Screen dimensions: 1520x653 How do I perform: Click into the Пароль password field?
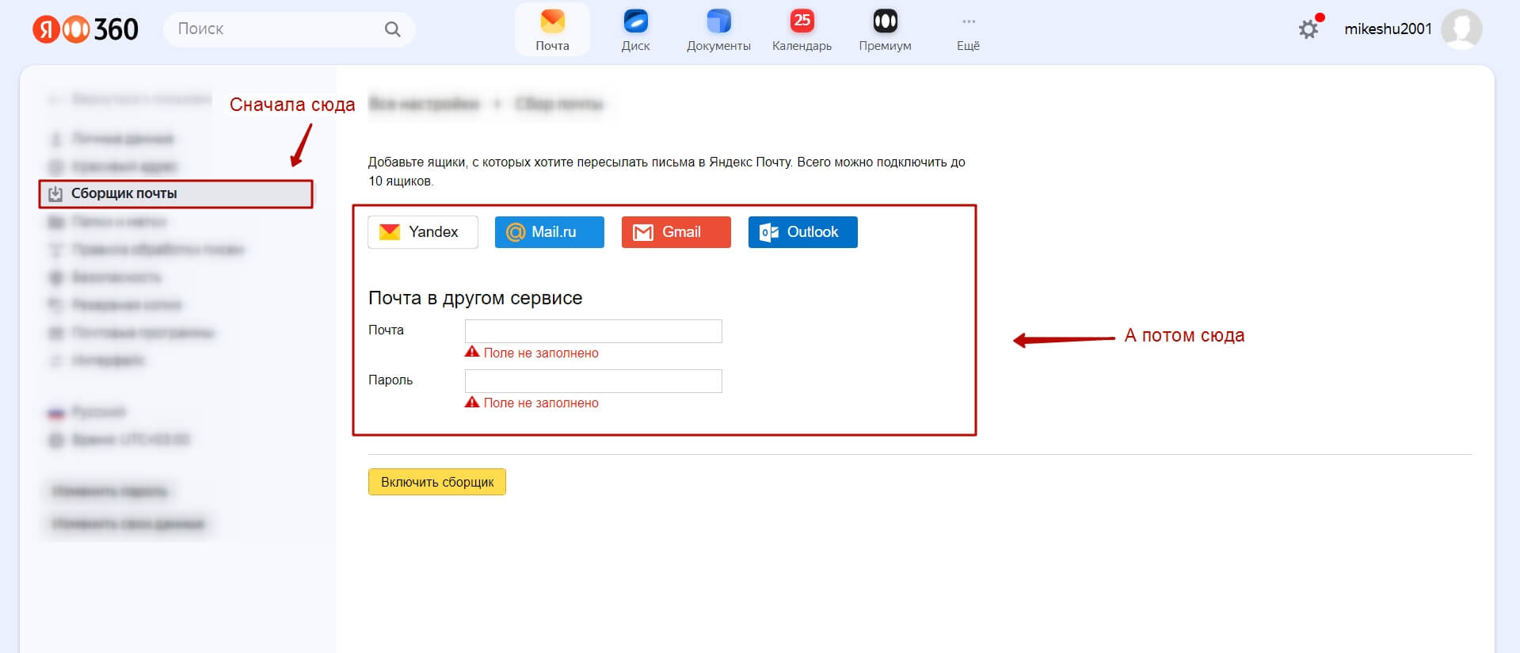coord(593,381)
